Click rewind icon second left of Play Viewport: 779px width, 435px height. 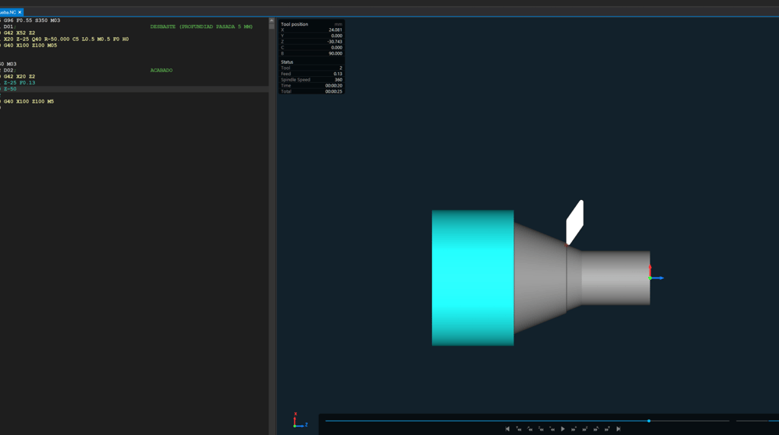coord(541,429)
